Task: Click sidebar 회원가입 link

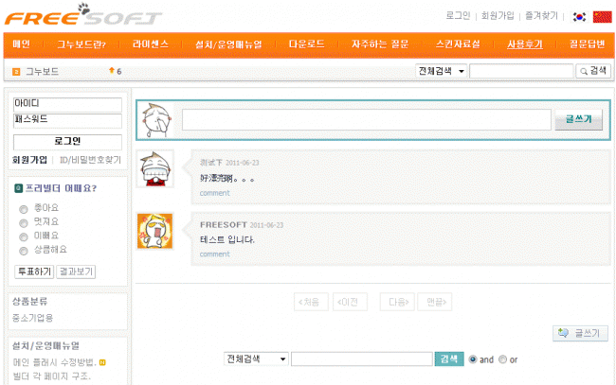Action: [30, 160]
